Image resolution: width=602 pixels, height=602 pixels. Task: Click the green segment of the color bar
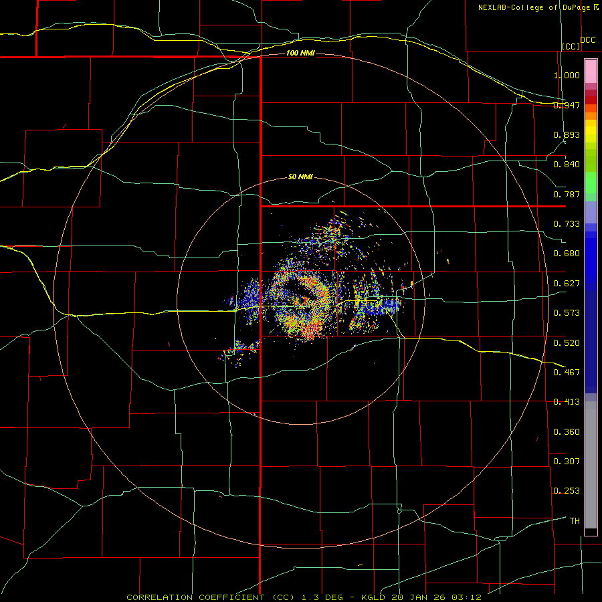click(591, 183)
